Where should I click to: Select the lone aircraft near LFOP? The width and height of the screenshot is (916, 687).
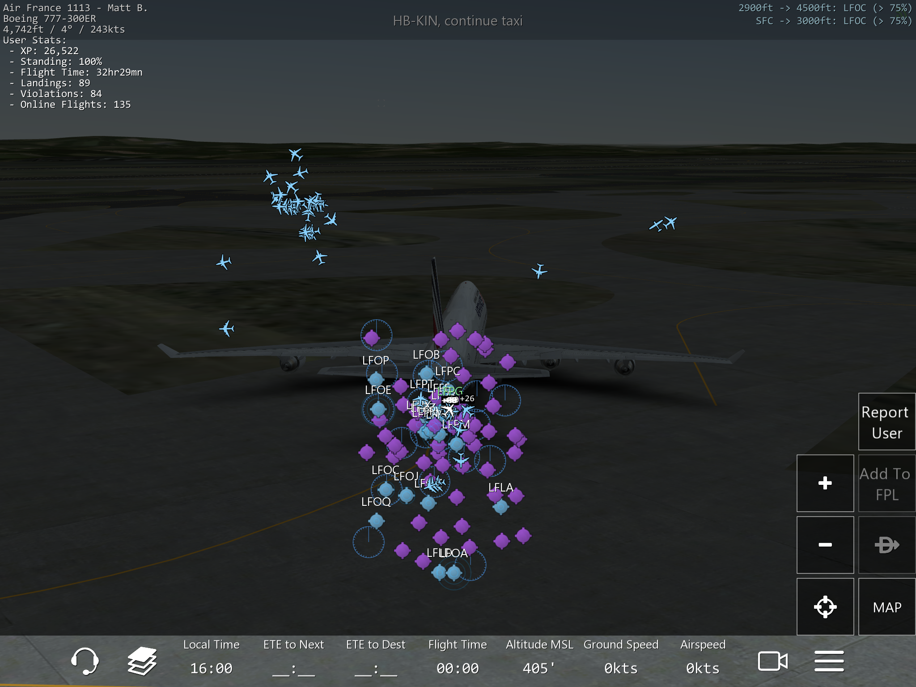227,329
